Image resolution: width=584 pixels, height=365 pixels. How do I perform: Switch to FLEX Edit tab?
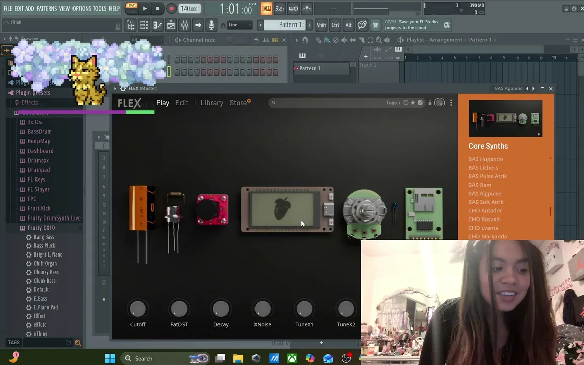(182, 103)
